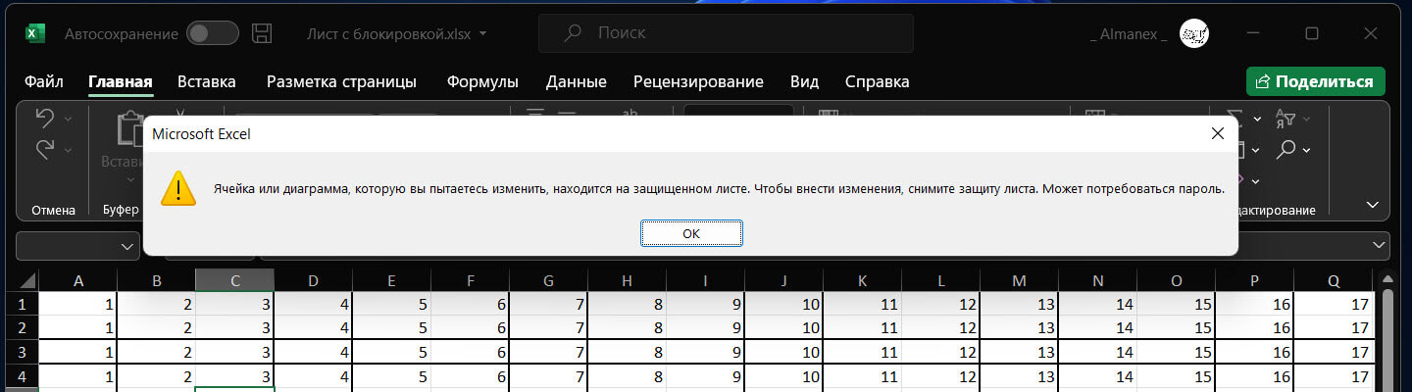Click the green Поделиться button

pos(1315,81)
